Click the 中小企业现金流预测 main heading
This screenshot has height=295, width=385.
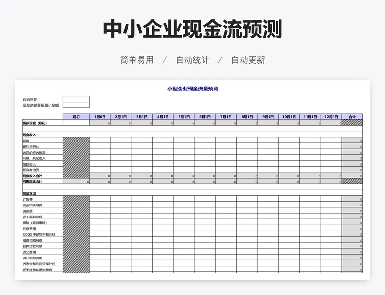pyautogui.click(x=192, y=29)
